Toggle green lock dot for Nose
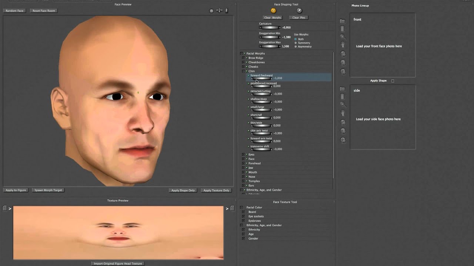The height and width of the screenshot is (266, 474). click(247, 177)
